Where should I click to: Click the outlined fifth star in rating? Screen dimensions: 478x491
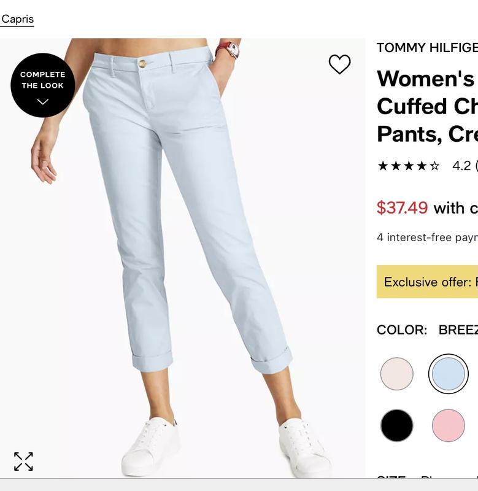pyautogui.click(x=434, y=166)
